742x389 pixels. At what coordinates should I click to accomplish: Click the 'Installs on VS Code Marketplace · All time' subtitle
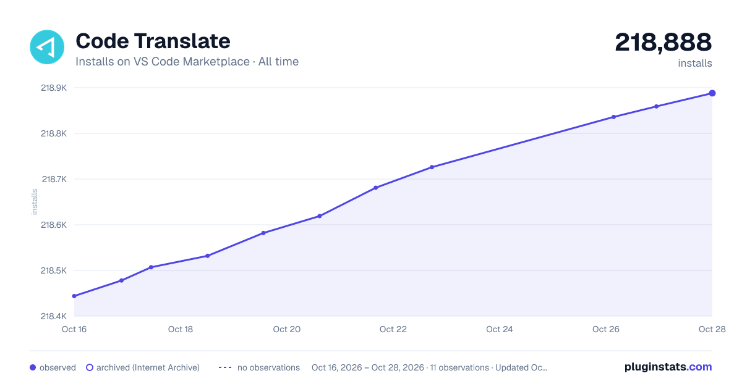coord(187,62)
